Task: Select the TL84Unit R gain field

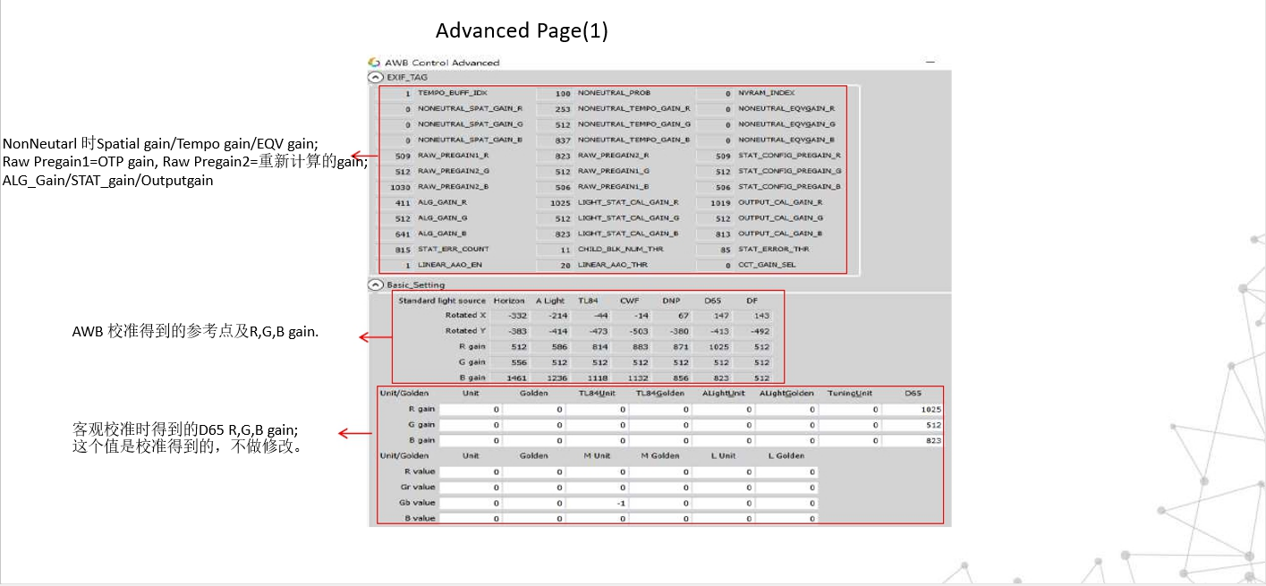Action: tap(596, 409)
